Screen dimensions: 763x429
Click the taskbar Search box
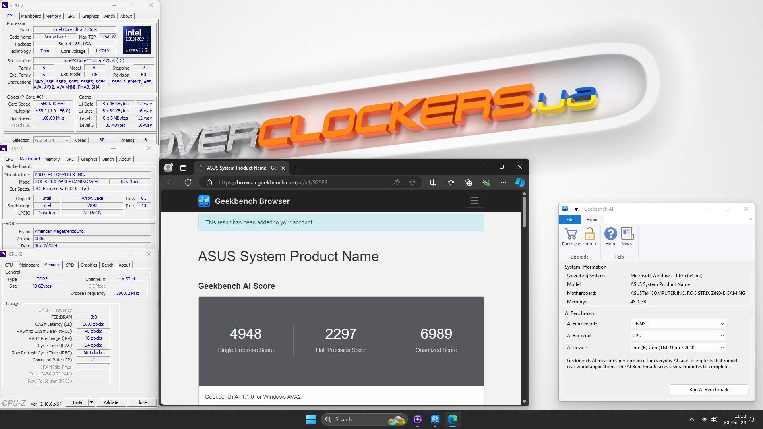pyautogui.click(x=364, y=419)
